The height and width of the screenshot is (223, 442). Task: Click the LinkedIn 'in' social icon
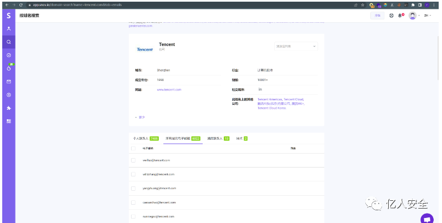point(260,89)
